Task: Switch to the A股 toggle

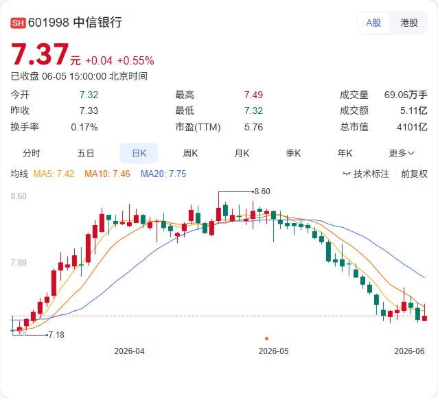Action: [373, 23]
